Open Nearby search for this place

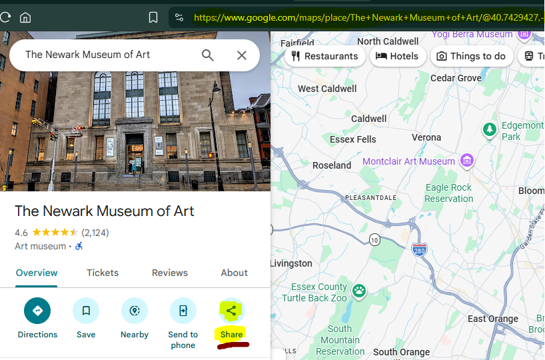(135, 311)
